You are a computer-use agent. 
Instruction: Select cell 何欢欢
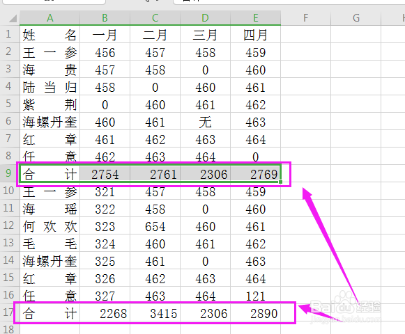(50, 226)
